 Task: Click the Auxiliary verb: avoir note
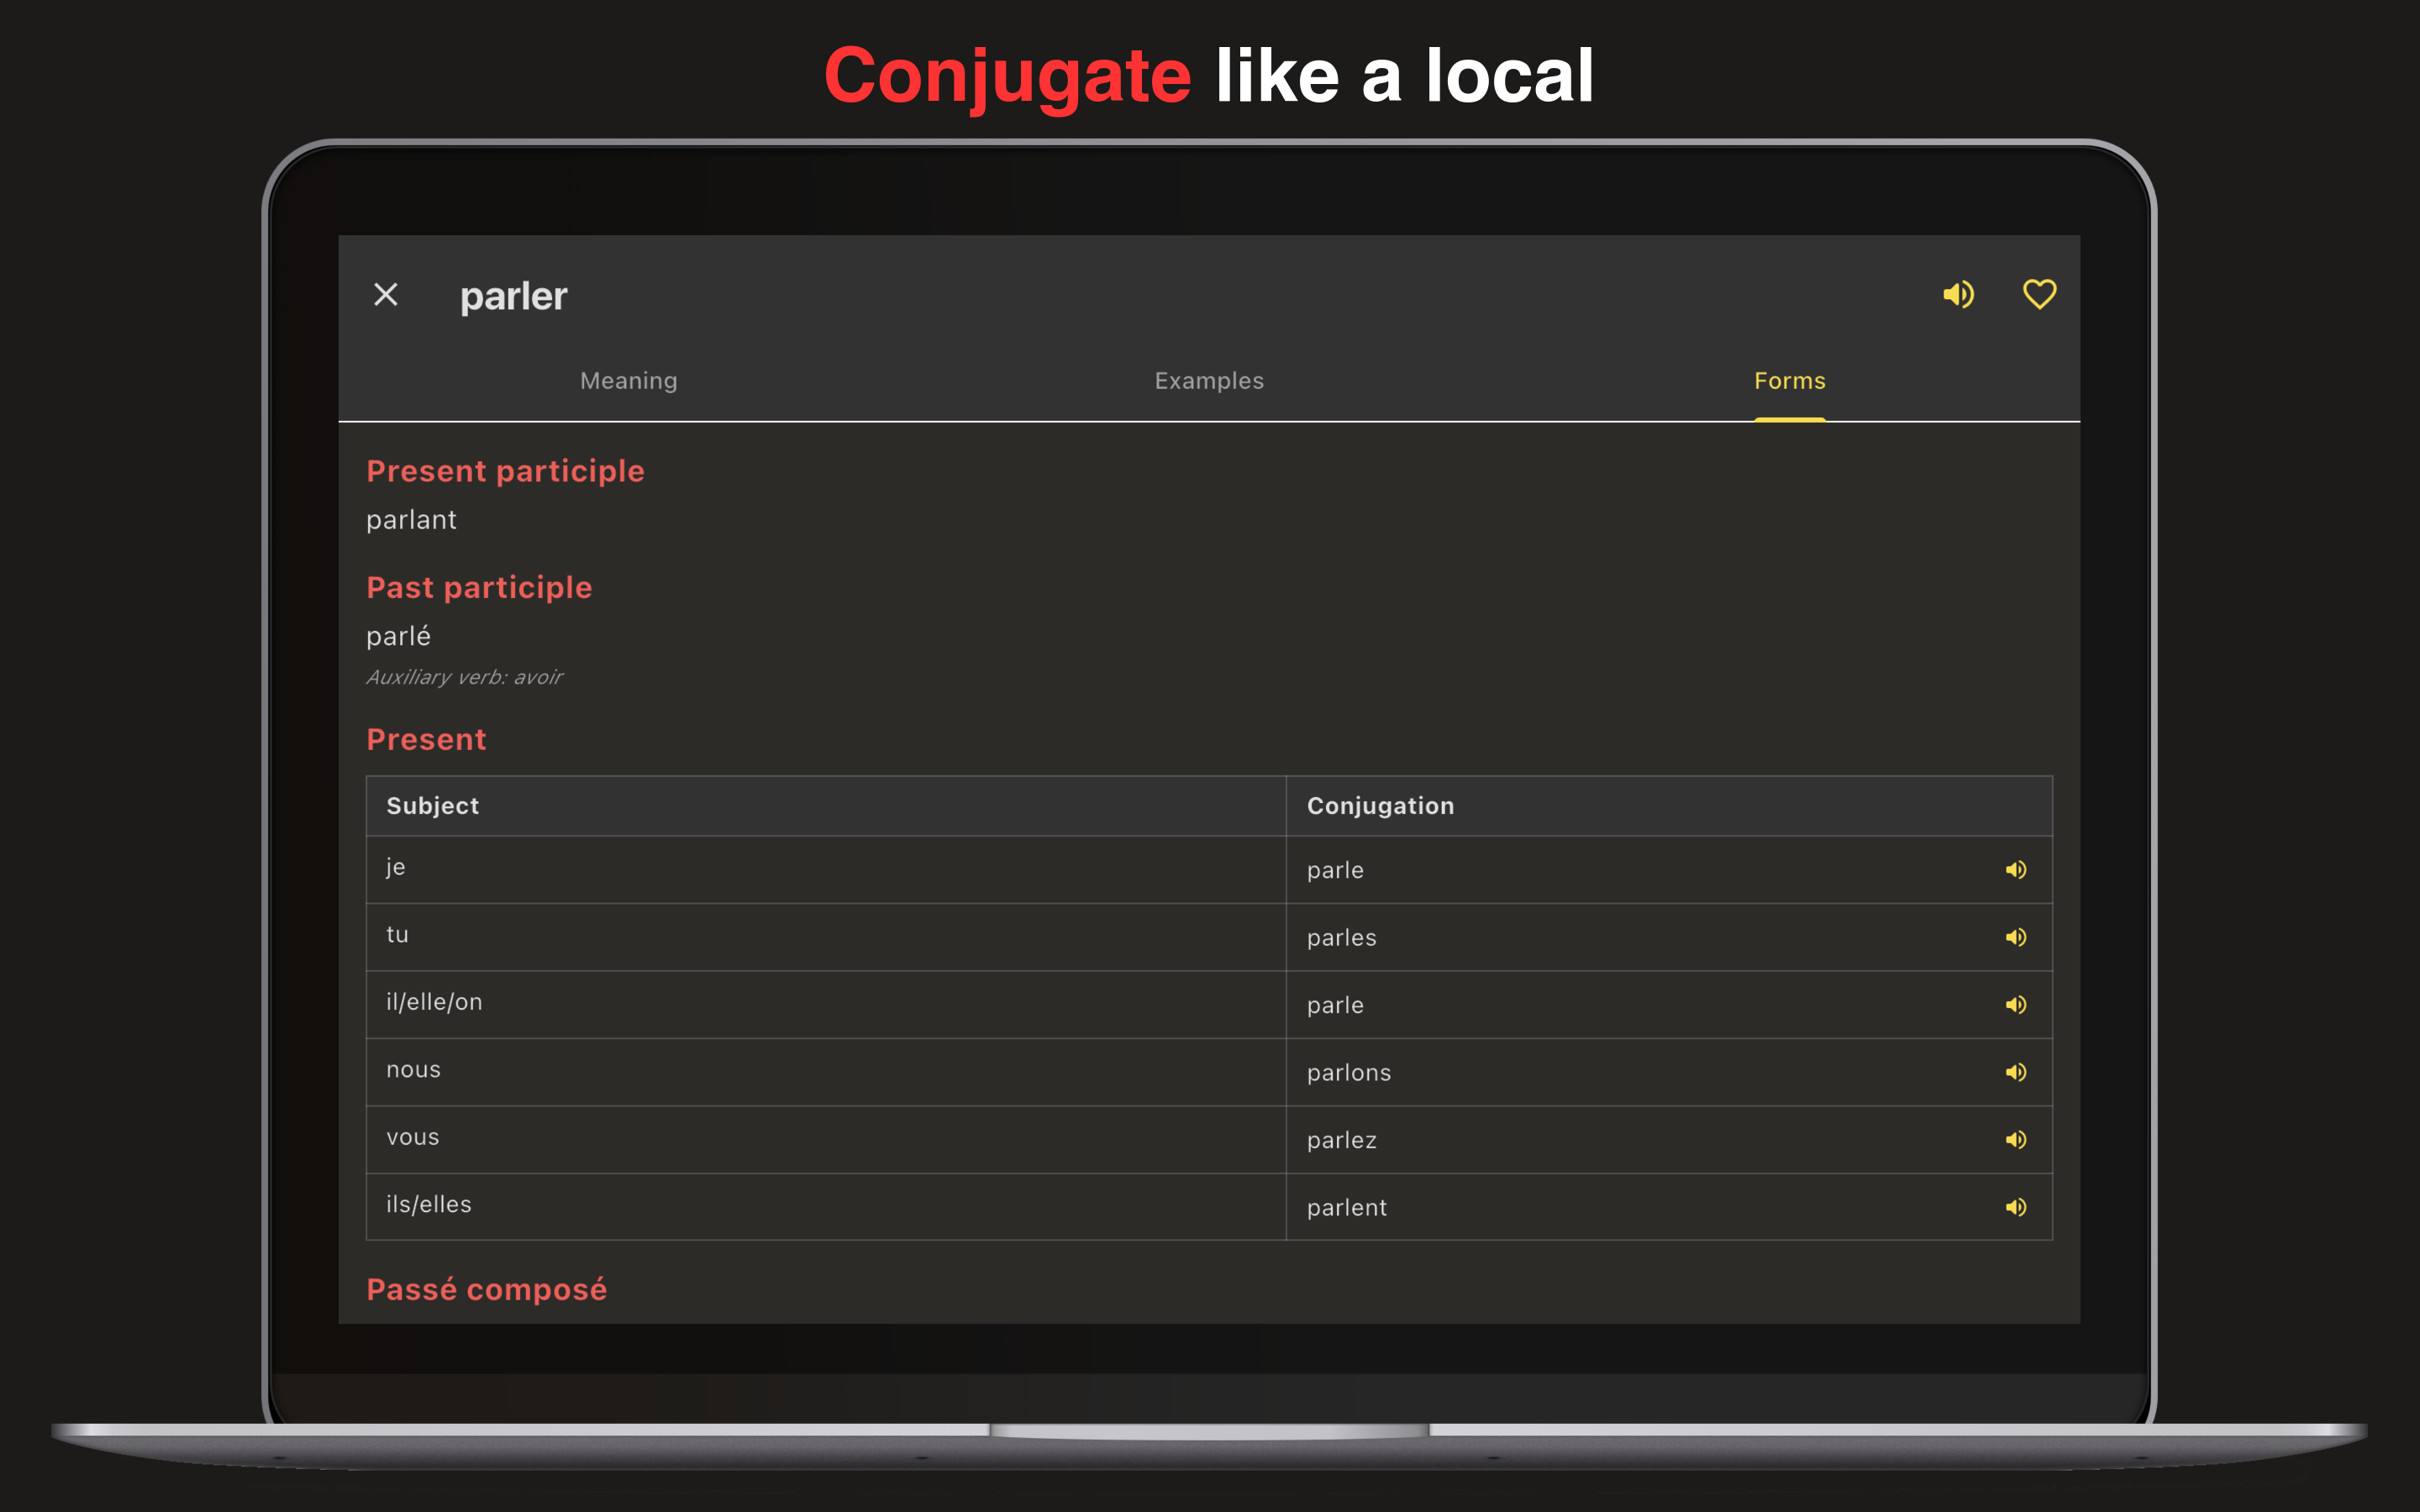(464, 677)
